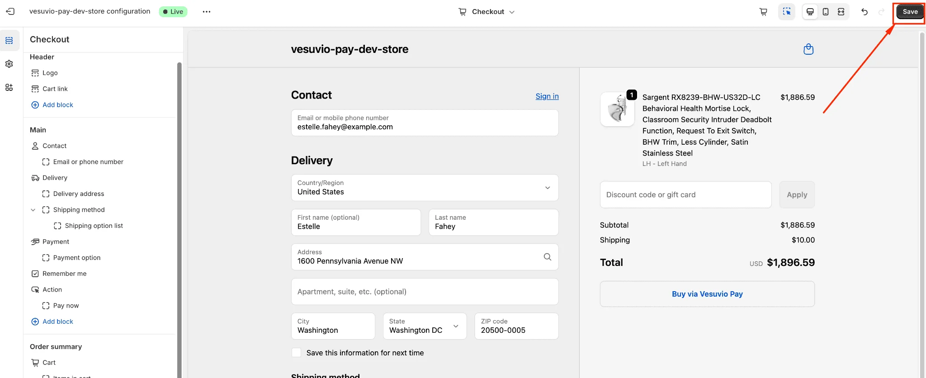The width and height of the screenshot is (926, 378).
Task: Click the redo arrow
Action: coord(881,12)
